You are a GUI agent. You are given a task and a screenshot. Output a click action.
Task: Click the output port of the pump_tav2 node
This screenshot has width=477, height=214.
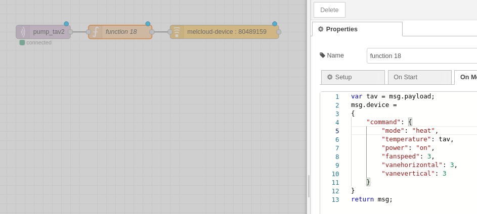(x=70, y=32)
